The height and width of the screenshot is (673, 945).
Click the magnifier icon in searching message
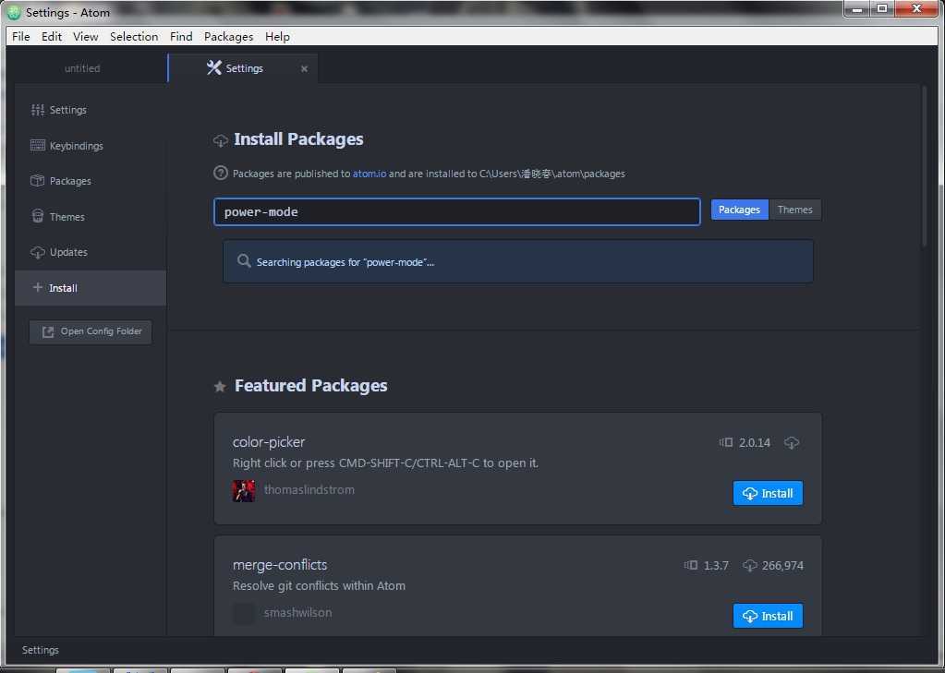click(244, 261)
